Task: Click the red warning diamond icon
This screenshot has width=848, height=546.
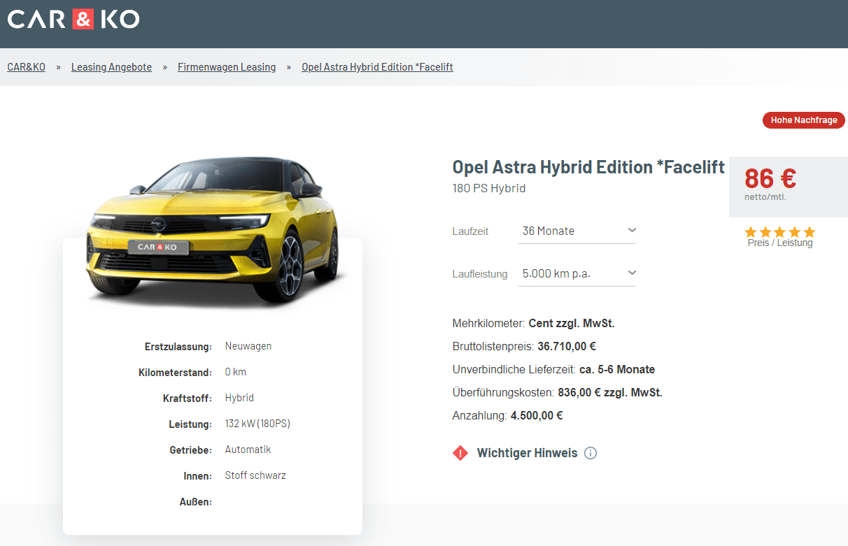Action: pyautogui.click(x=460, y=453)
